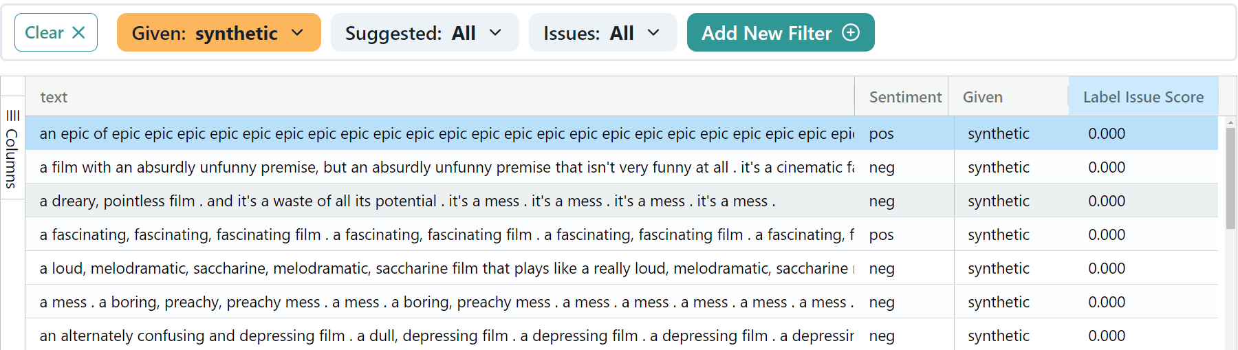The height and width of the screenshot is (350, 1238).
Task: Select the 'absurdly unfunny premise' row
Action: [440, 167]
